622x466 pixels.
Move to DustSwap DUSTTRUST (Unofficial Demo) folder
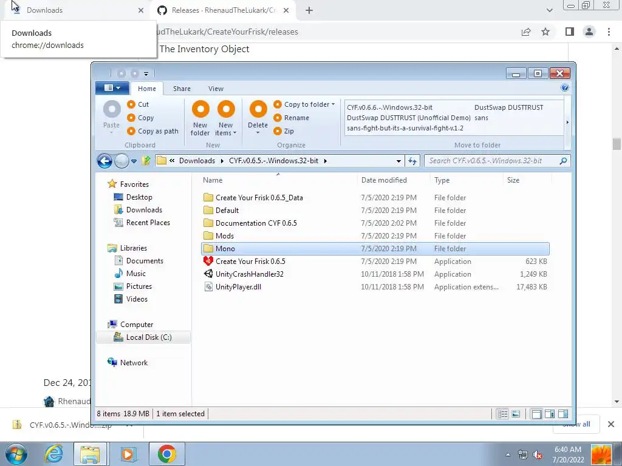click(x=409, y=118)
